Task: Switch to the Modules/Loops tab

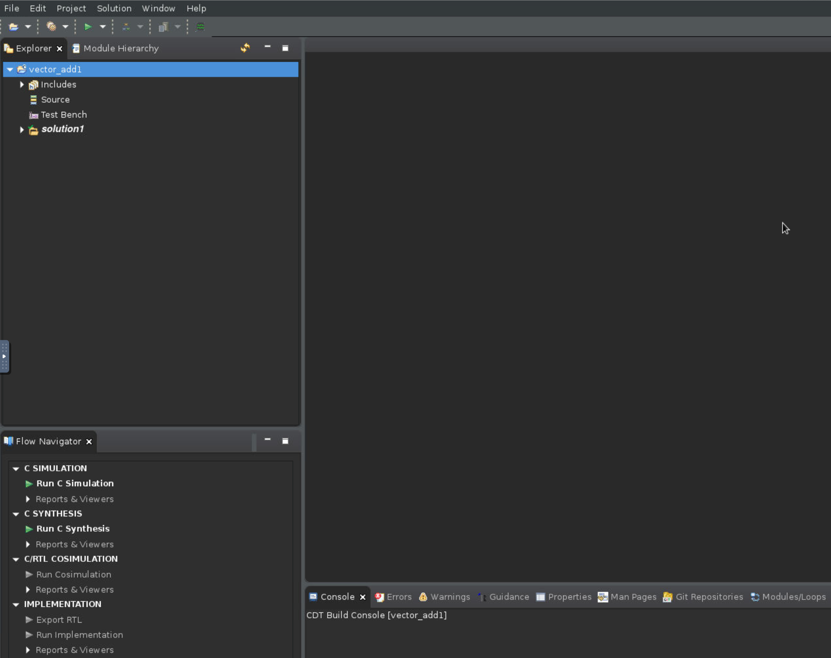Action: (x=788, y=597)
